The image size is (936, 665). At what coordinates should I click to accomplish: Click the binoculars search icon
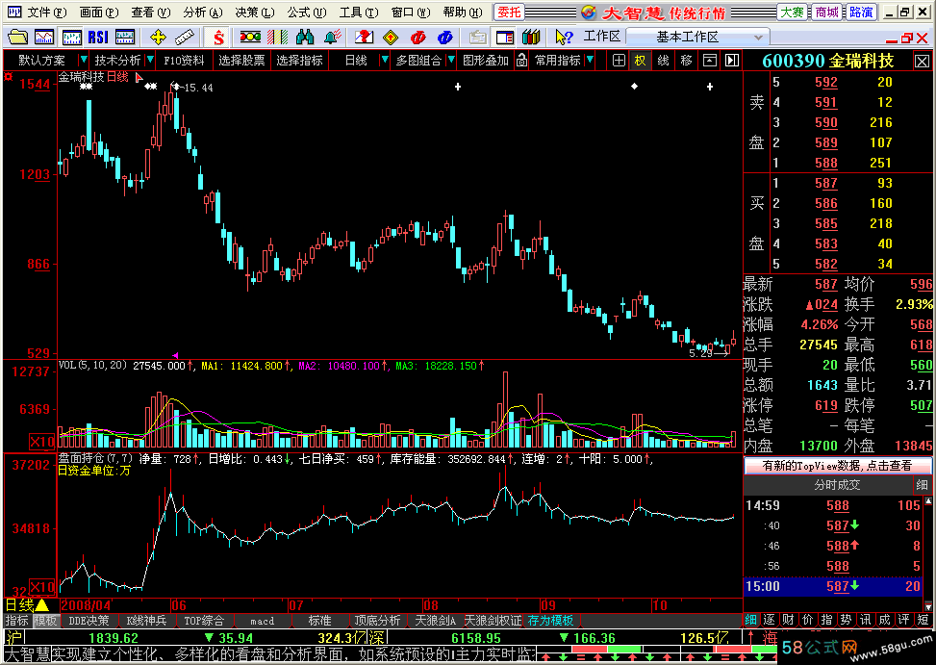[x=305, y=37]
